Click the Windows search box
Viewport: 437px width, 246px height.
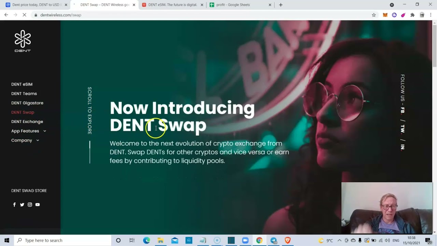click(x=62, y=240)
